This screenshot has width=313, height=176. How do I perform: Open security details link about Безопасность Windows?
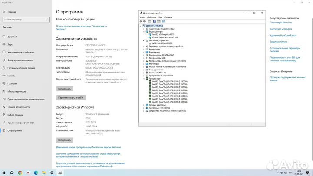click(81, 27)
